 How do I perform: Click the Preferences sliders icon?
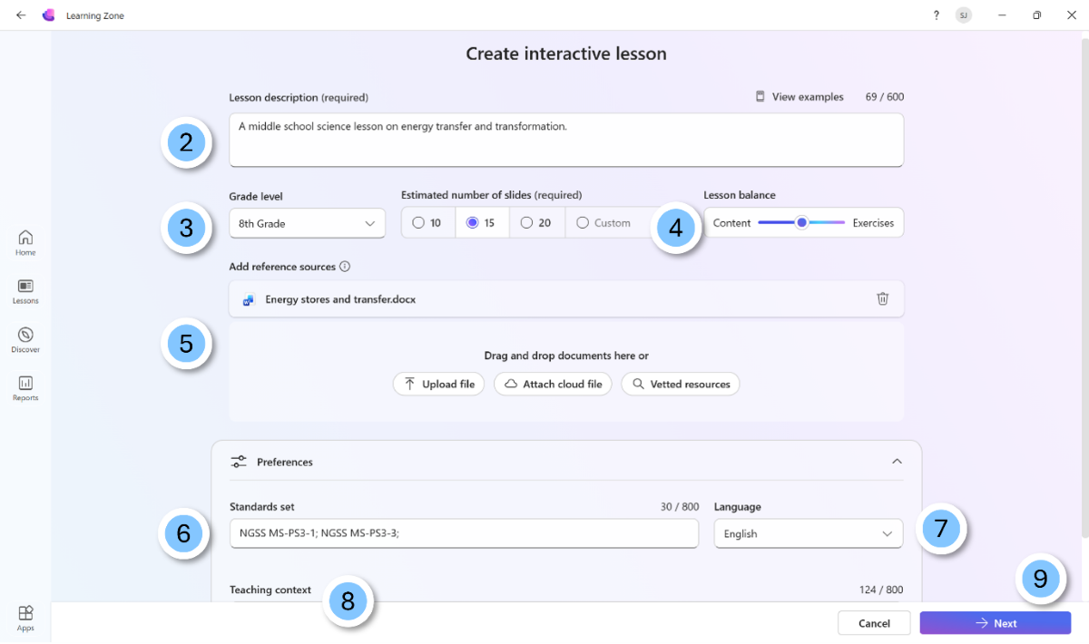(239, 462)
